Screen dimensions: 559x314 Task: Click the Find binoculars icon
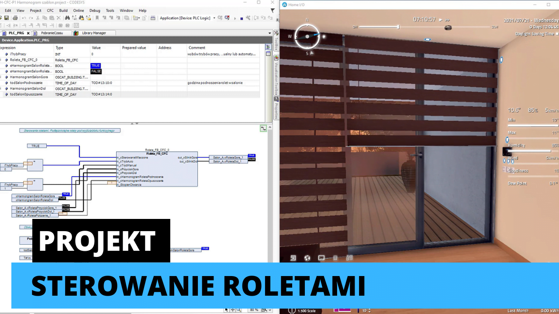[x=67, y=18]
